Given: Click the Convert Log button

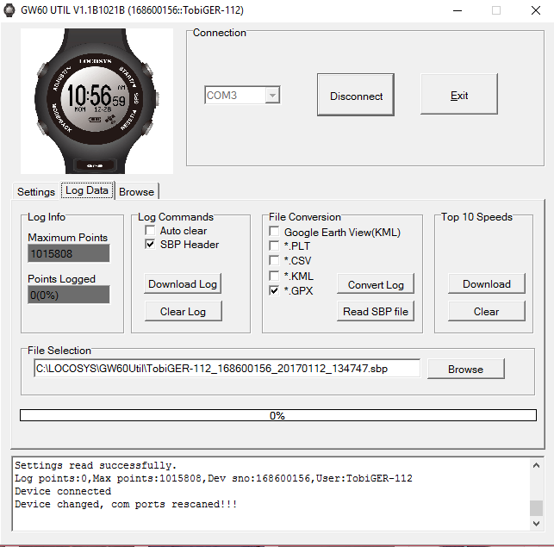Looking at the screenshot, I should [x=376, y=284].
